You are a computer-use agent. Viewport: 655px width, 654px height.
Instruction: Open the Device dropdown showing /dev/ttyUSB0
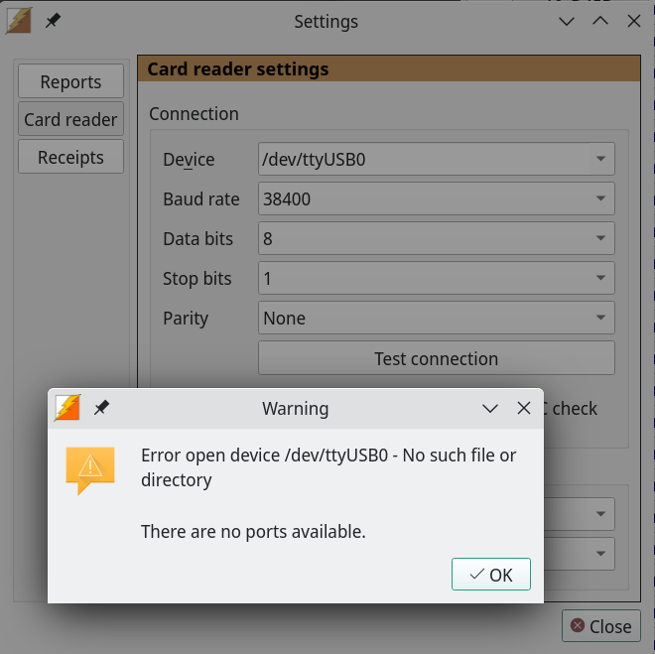(x=436, y=159)
